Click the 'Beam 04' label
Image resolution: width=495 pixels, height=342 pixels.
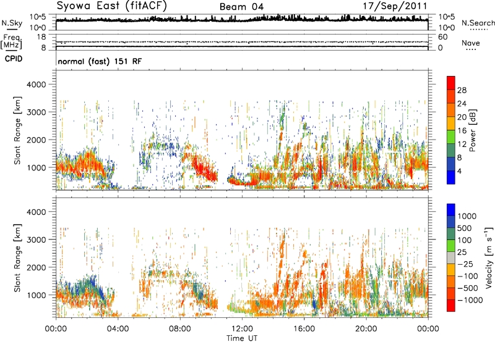(x=241, y=7)
